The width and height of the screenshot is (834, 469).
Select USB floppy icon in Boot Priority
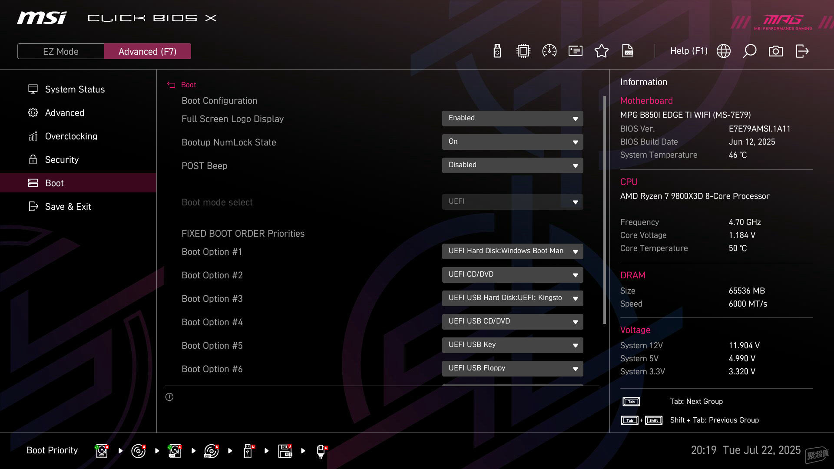285,451
